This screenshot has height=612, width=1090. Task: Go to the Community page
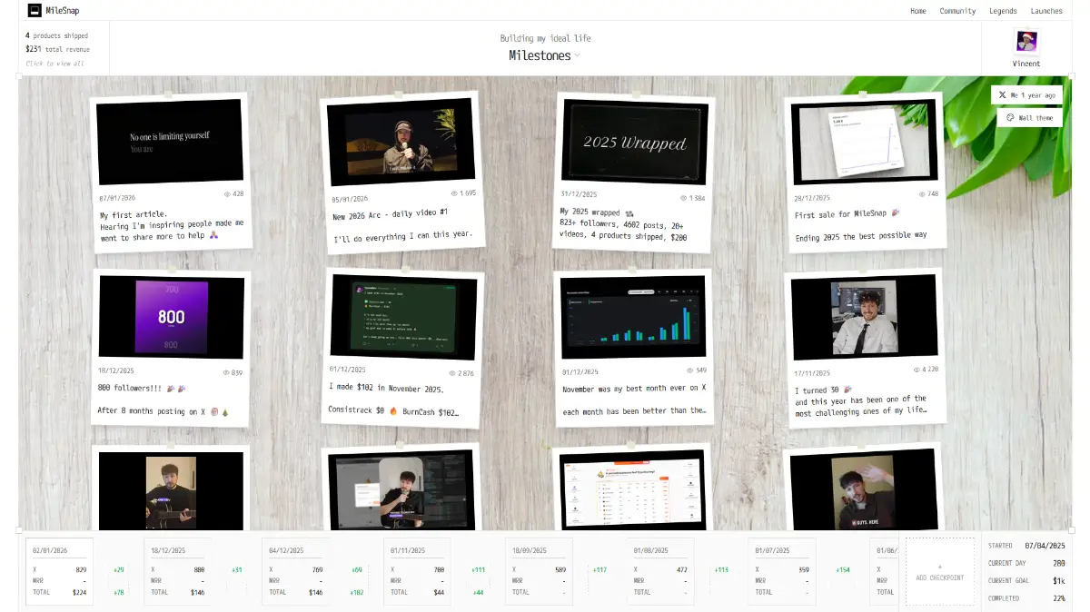(957, 11)
